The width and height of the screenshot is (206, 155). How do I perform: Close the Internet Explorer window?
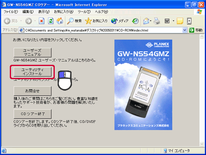click(x=201, y=5)
